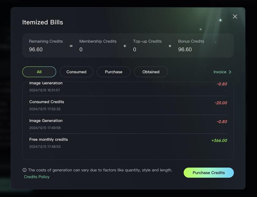
Task: Select Image Generation entry from 17:49:58
Action: (46, 121)
